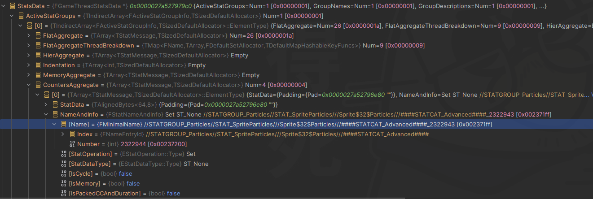593x199 pixels.
Task: Click the Empty value of MemoryAggregate
Action: click(x=251, y=75)
